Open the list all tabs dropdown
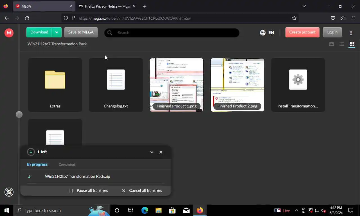The image size is (360, 216). [304, 6]
